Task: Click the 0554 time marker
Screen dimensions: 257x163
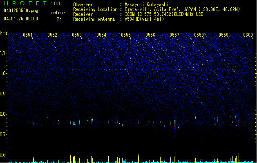Action: 101,35
